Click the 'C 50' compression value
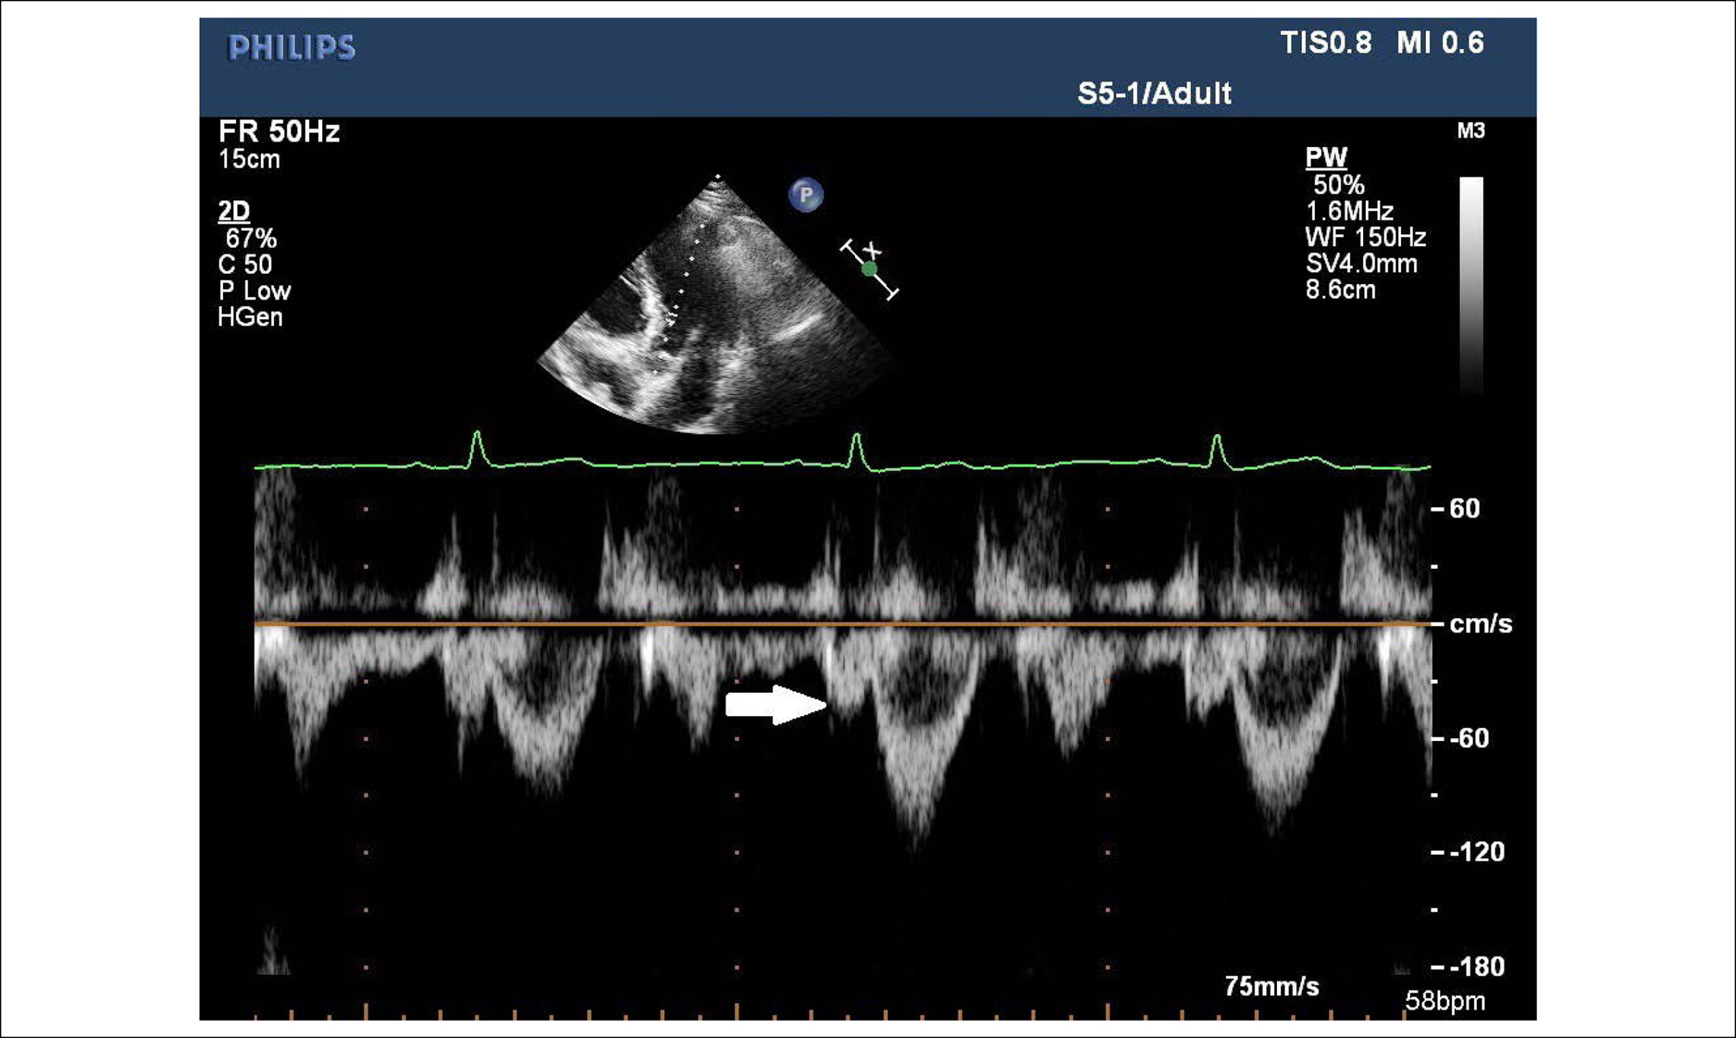This screenshot has width=1736, height=1038. (x=245, y=264)
